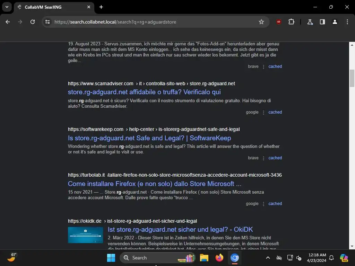Image resolution: width=355 pixels, height=266 pixels.
Task: Click the muted volume tray icon
Action: point(299,258)
